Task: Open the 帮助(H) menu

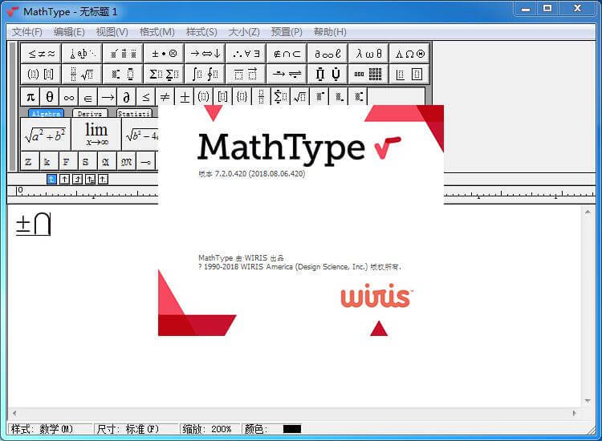Action: click(330, 32)
